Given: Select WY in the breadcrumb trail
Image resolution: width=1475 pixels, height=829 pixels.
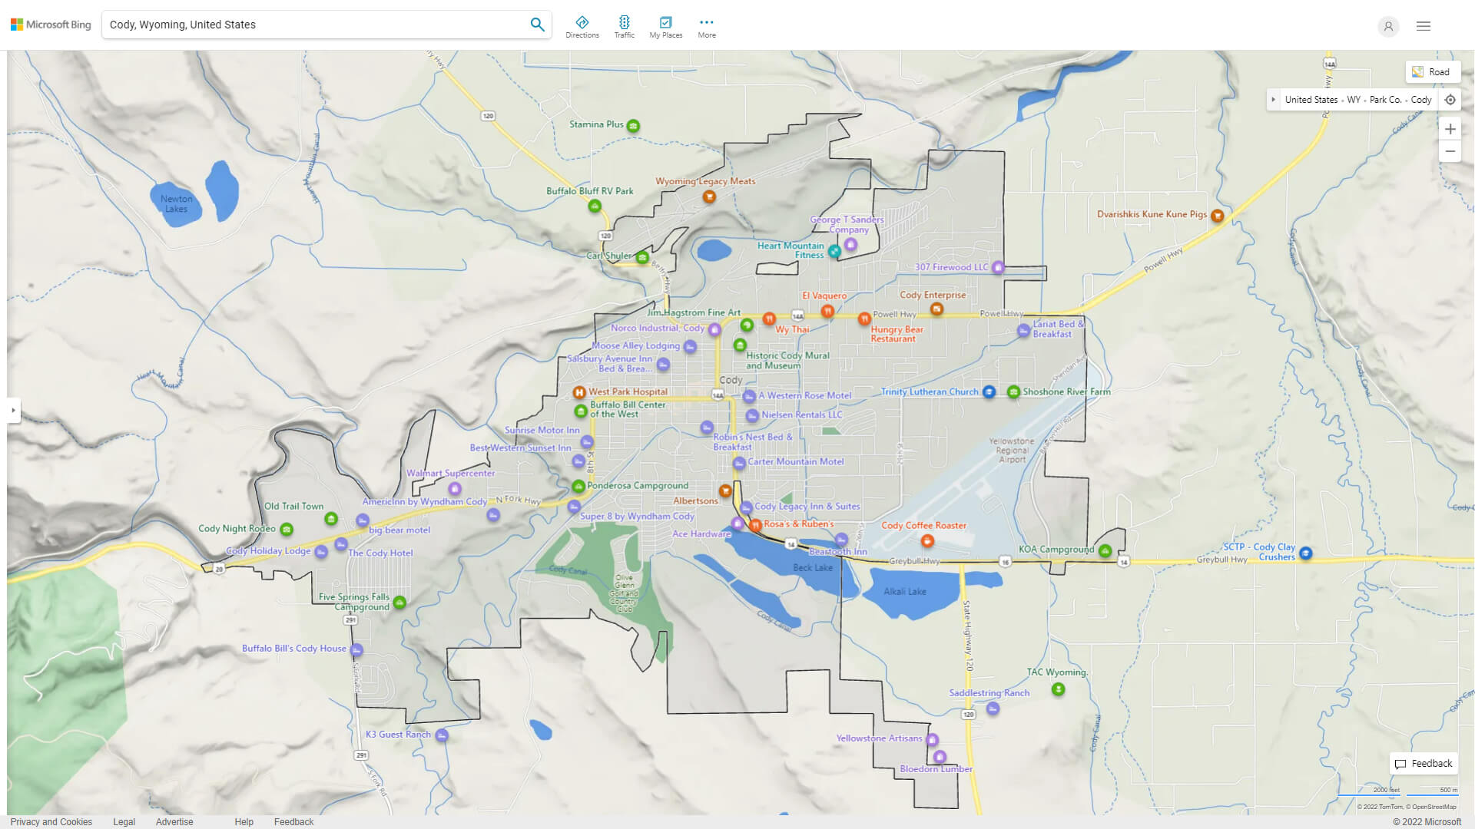Looking at the screenshot, I should (1353, 100).
